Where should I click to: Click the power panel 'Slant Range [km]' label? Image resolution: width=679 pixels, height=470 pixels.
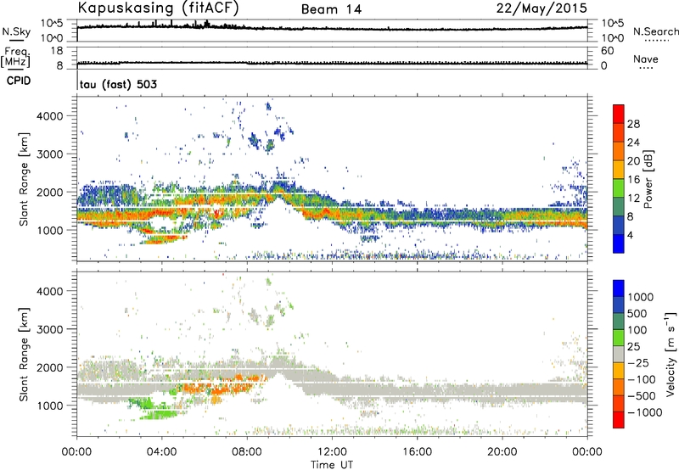point(24,179)
